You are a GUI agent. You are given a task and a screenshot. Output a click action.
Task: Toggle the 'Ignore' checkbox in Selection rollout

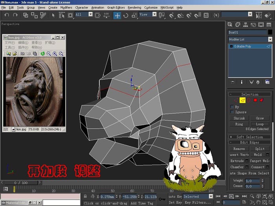point(232,111)
